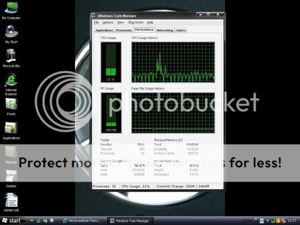The image size is (300, 225).
Task: Switch to the Processes tab
Action: (124, 30)
